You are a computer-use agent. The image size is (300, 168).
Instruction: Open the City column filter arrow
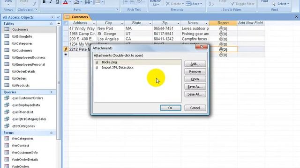click(x=122, y=23)
